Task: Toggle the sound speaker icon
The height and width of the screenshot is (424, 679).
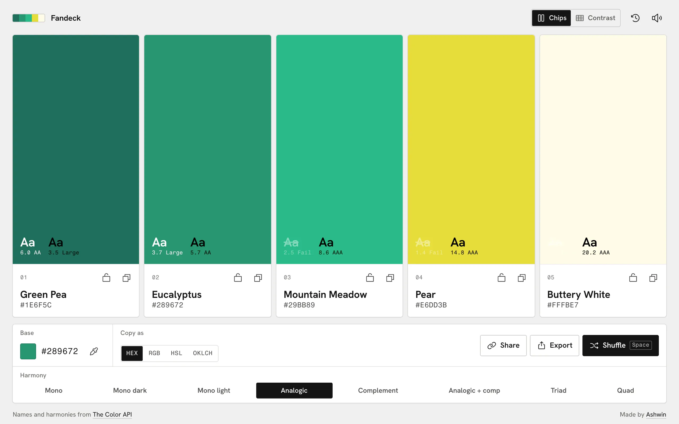Action: (x=656, y=18)
